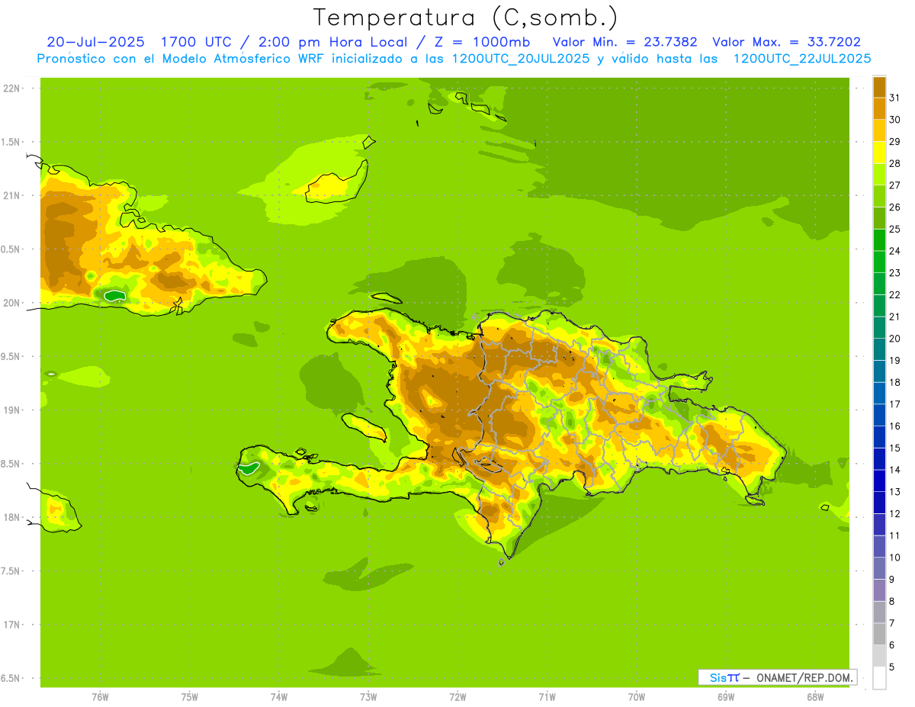Click the "76W" longitude axis label
This screenshot has height=707, width=915.
100,697
